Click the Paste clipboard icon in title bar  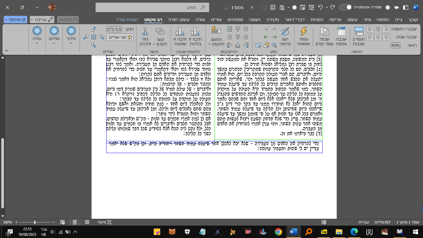pyautogui.click(x=282, y=7)
